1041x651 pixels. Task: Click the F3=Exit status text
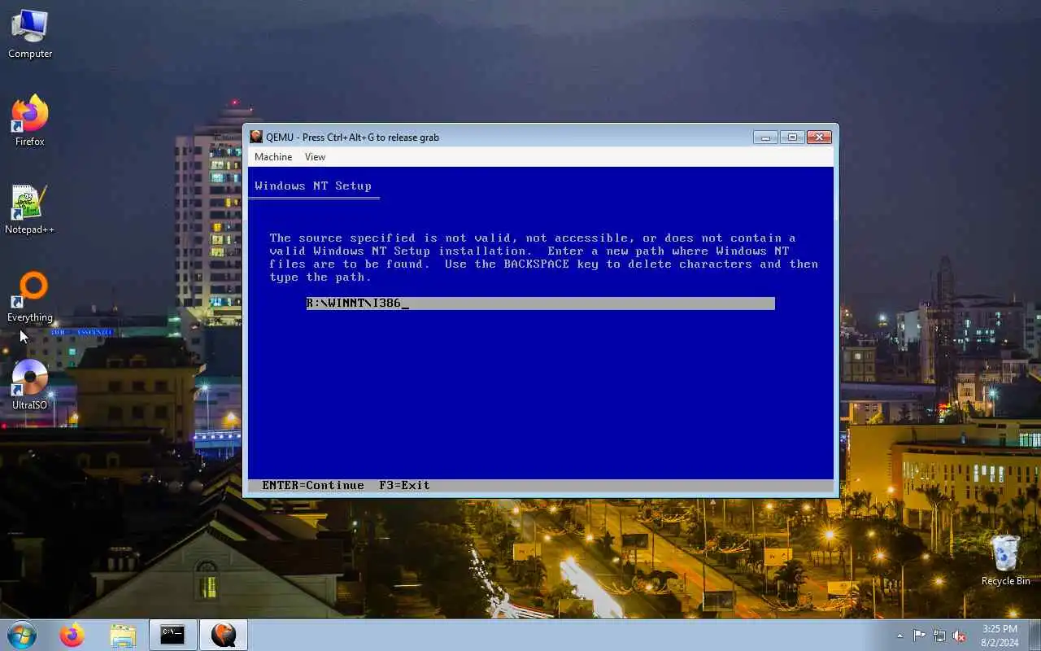404,485
